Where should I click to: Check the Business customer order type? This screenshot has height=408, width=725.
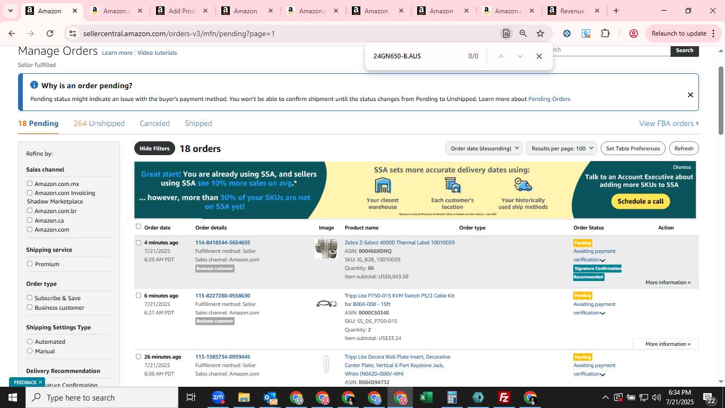pyautogui.click(x=30, y=307)
